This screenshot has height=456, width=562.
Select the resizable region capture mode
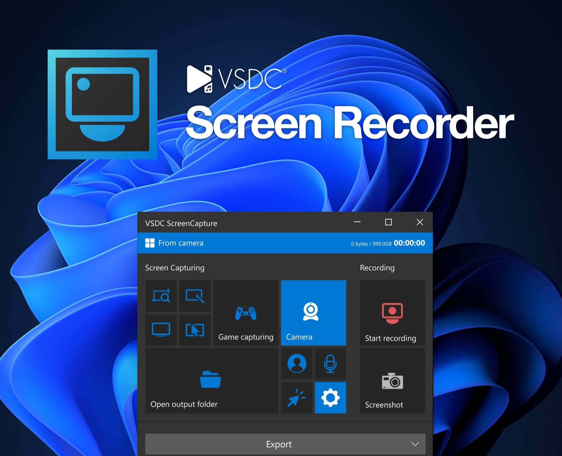195,296
